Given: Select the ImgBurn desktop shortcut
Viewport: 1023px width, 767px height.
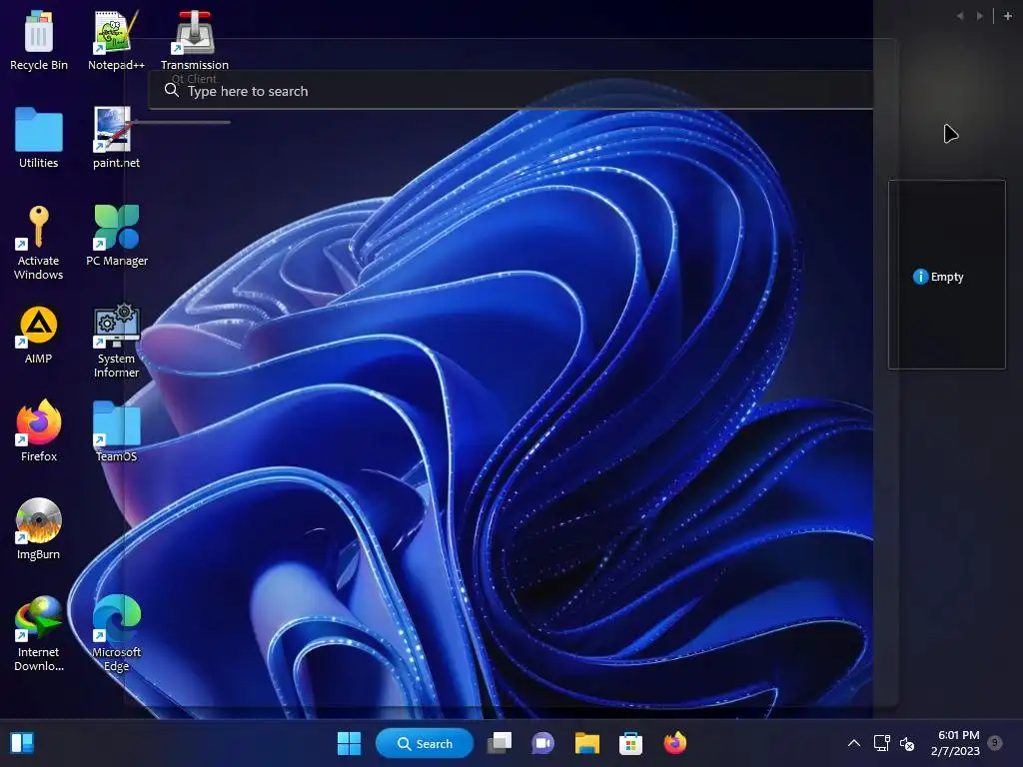Looking at the screenshot, I should point(39,529).
